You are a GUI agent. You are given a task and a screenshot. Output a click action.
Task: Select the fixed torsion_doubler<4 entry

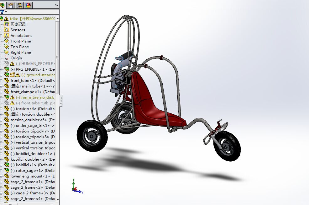coord(33,114)
